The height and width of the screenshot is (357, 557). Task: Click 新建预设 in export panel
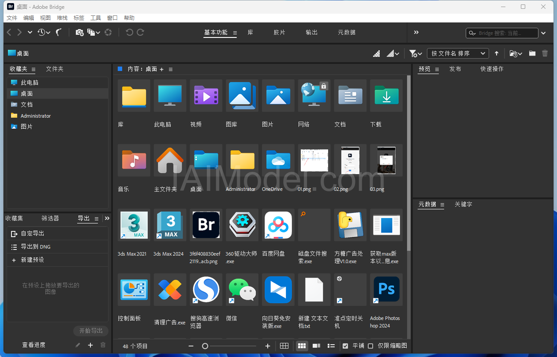[x=58, y=260]
